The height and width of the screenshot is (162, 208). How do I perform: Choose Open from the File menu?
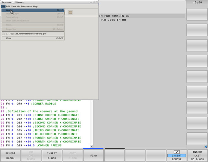pyautogui.click(x=33, y=10)
